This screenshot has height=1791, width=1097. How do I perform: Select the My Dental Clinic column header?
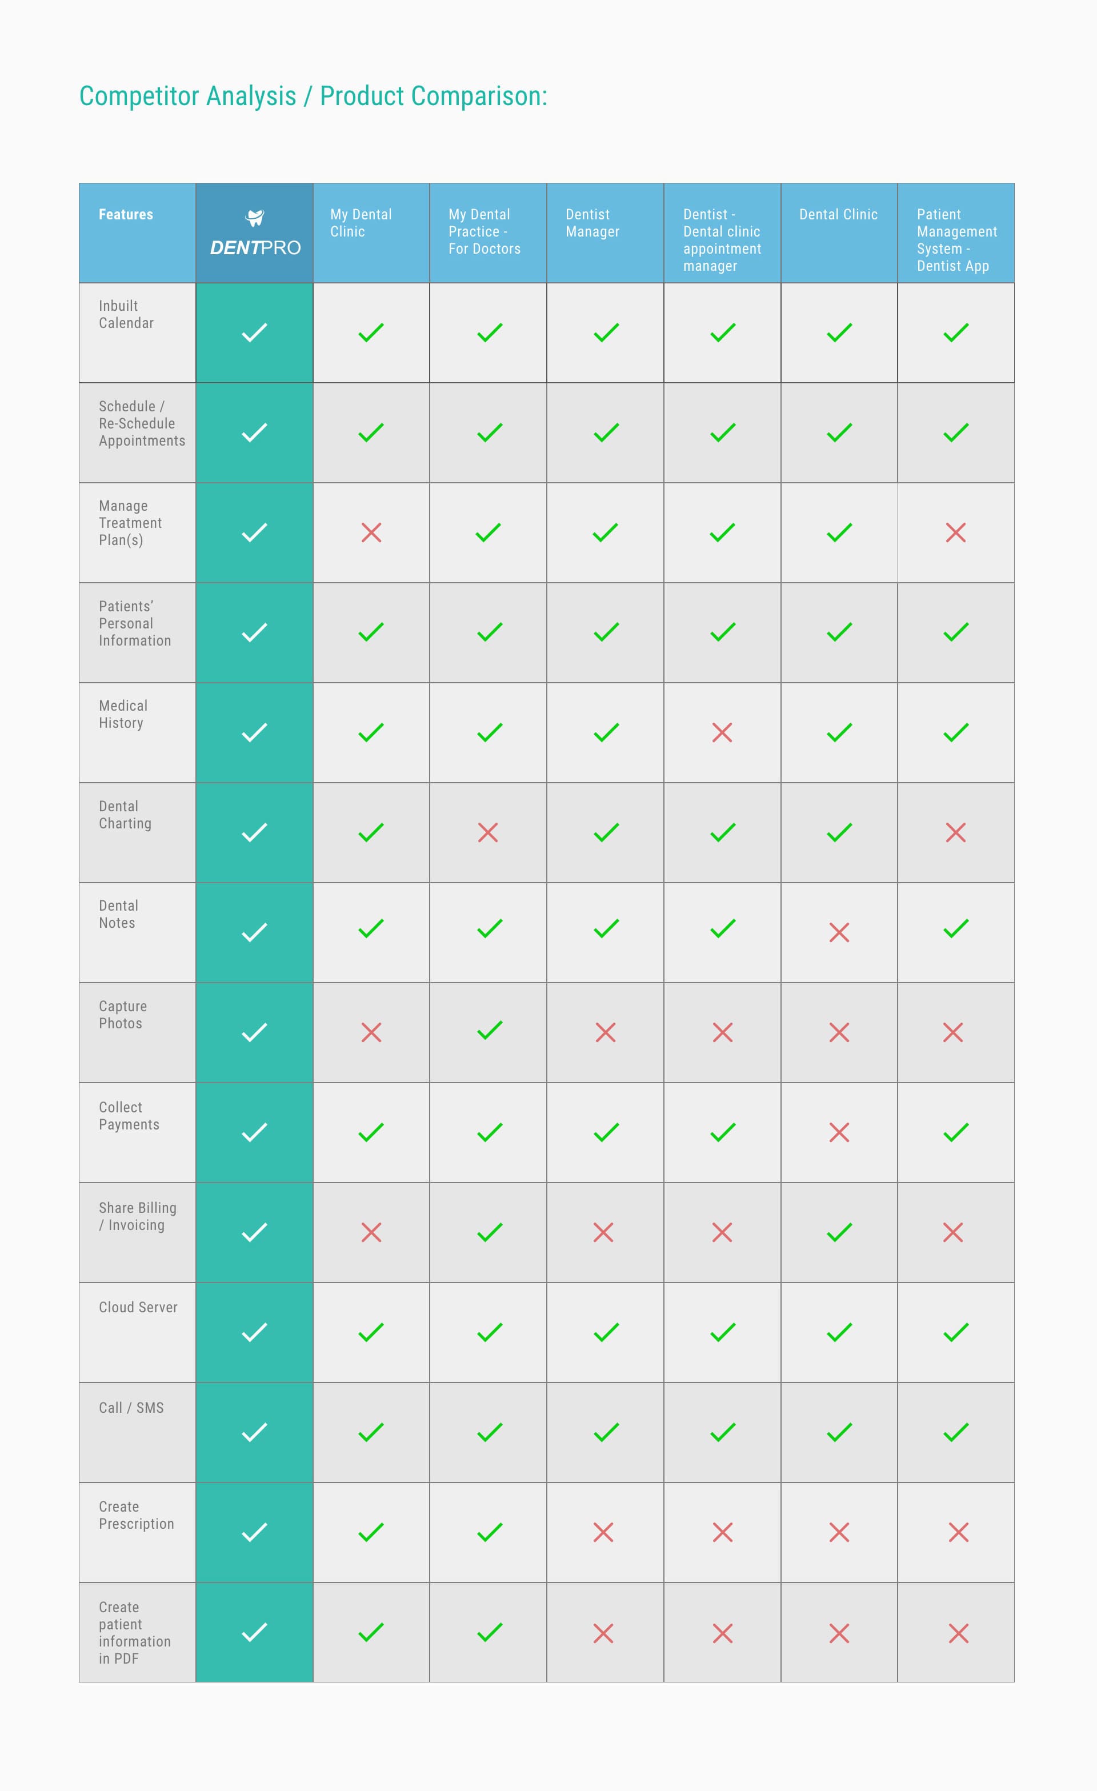tap(371, 233)
